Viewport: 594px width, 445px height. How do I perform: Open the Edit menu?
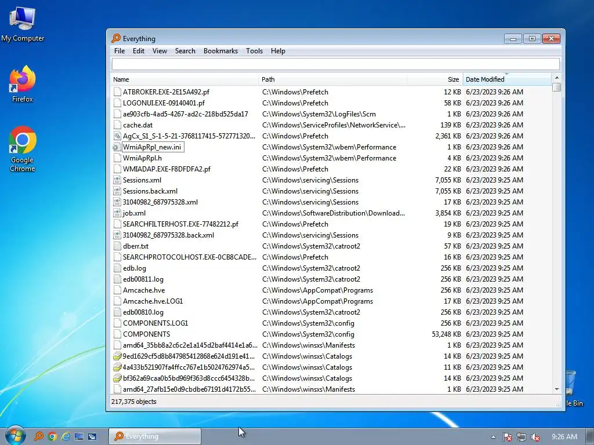pos(138,51)
